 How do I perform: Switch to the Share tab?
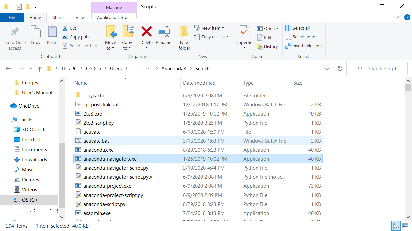click(58, 17)
